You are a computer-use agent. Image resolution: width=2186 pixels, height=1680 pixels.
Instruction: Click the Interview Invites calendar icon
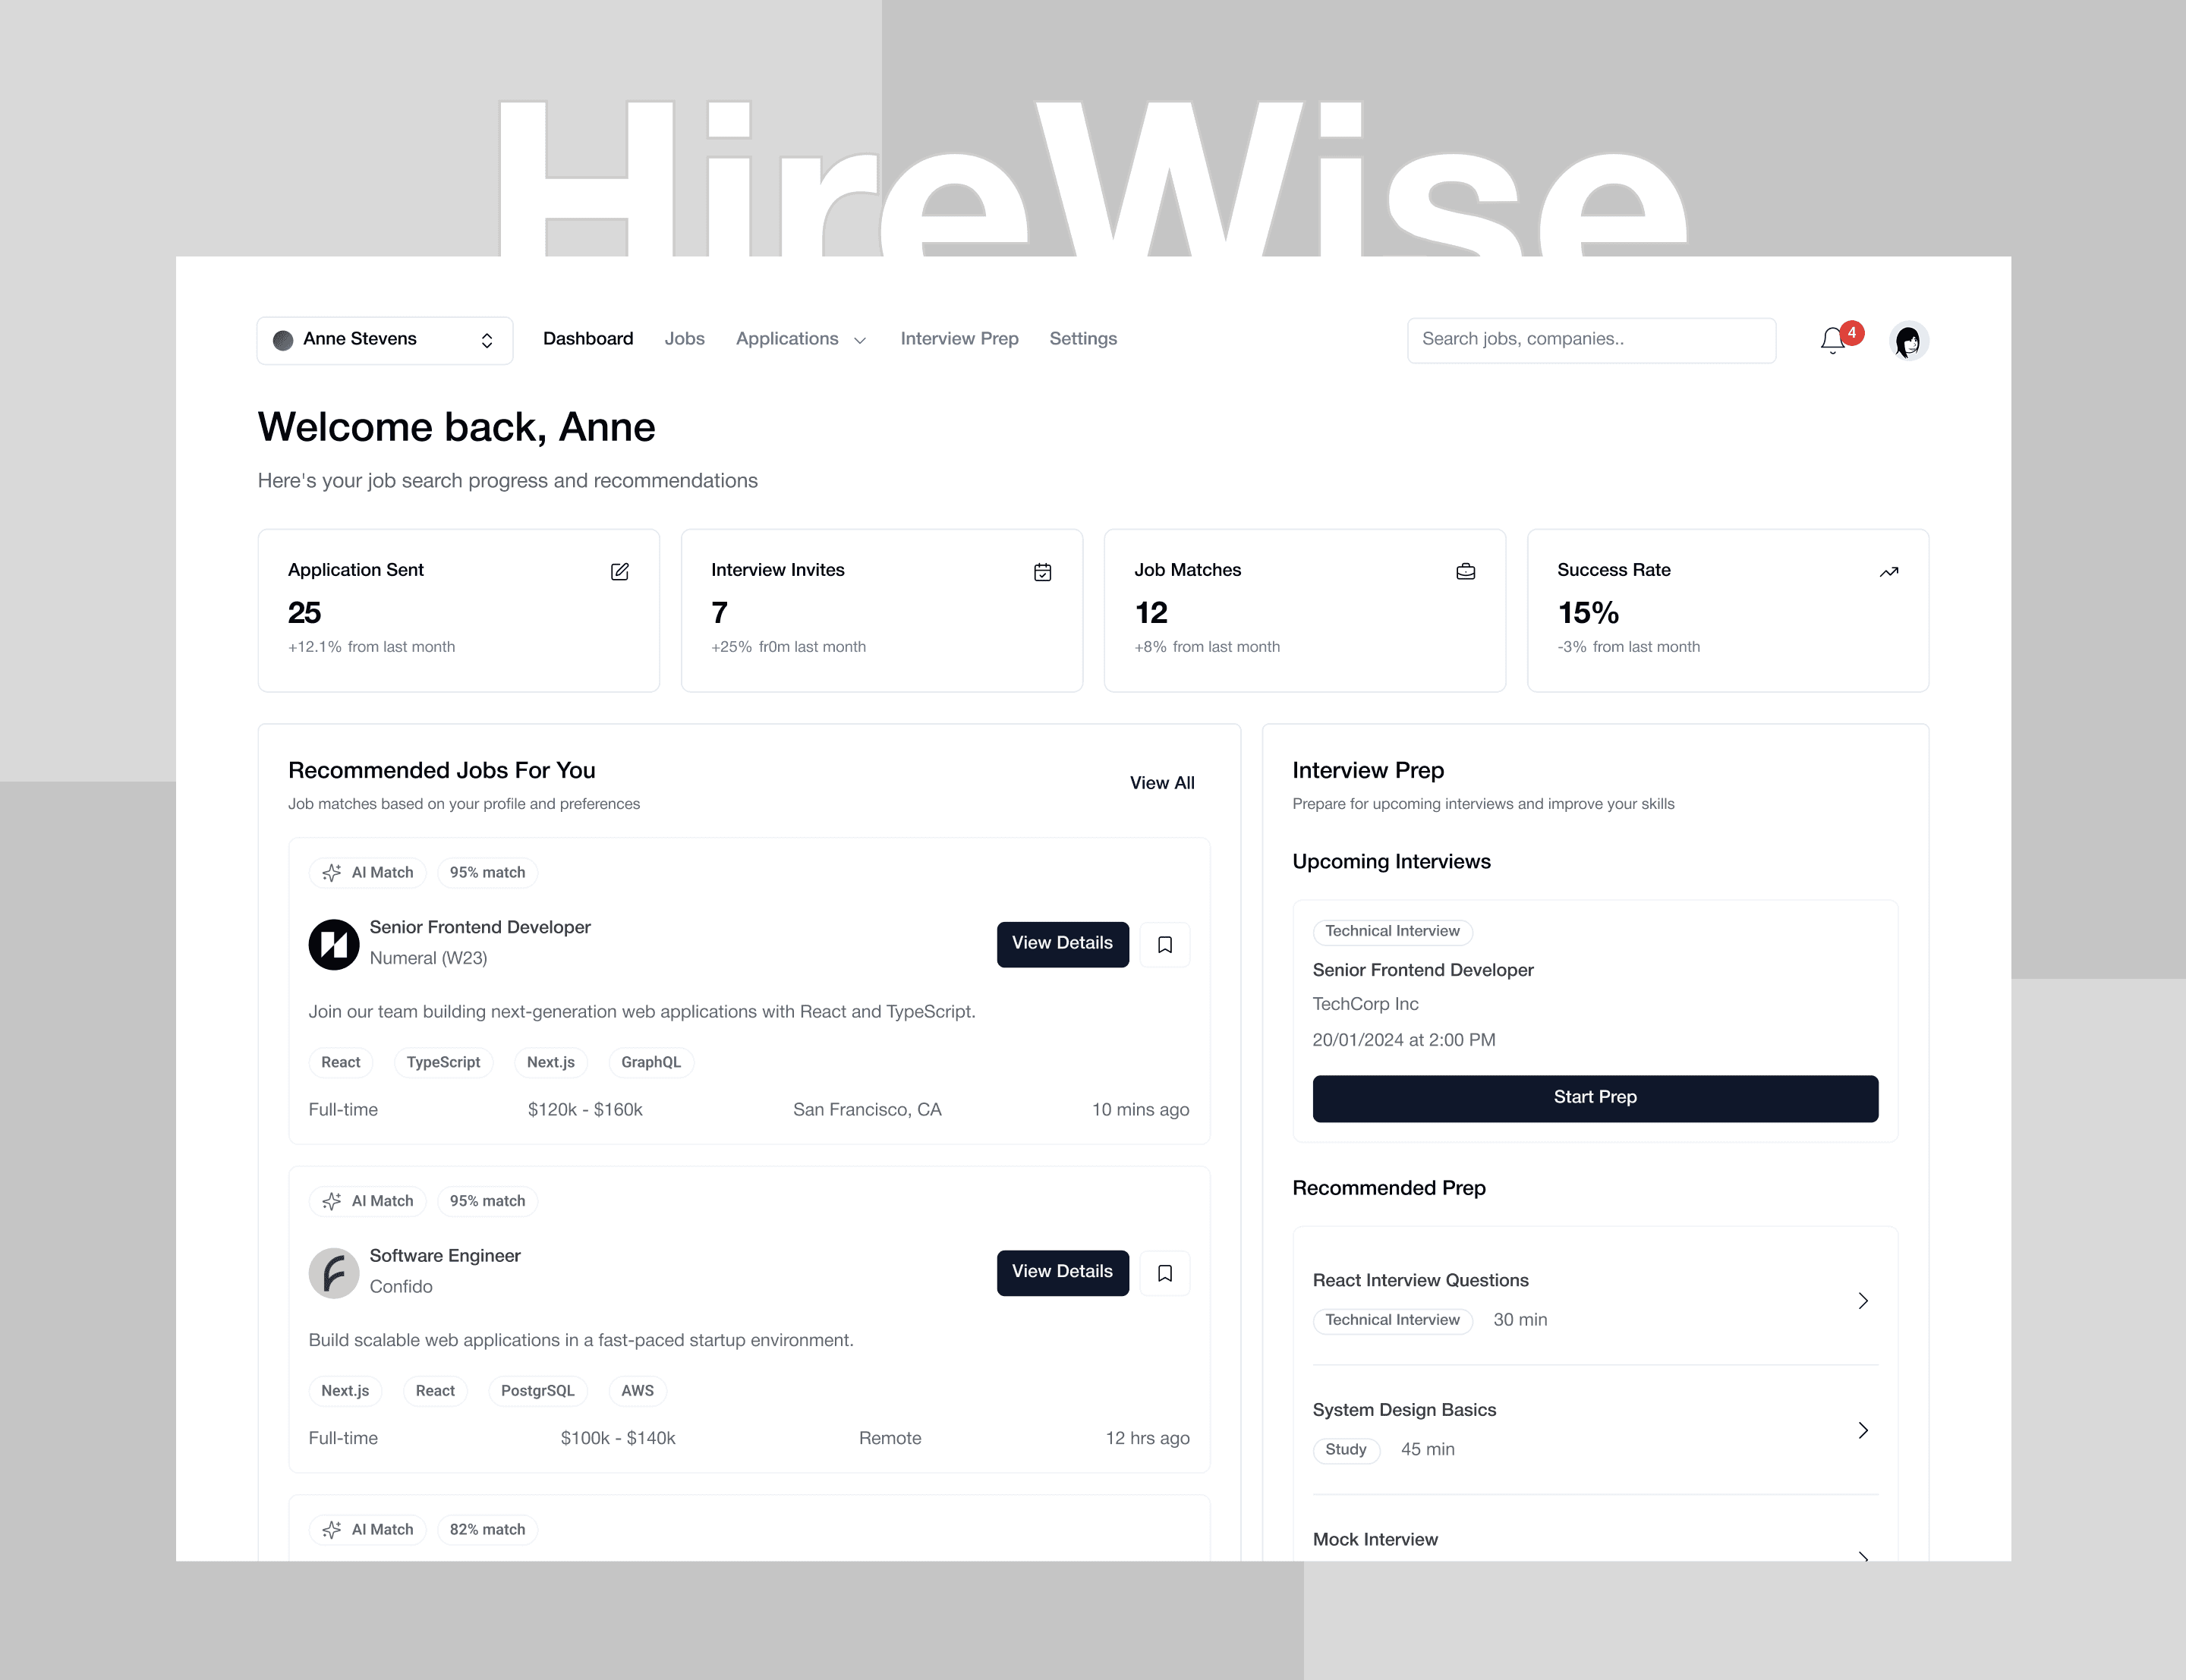[1042, 572]
